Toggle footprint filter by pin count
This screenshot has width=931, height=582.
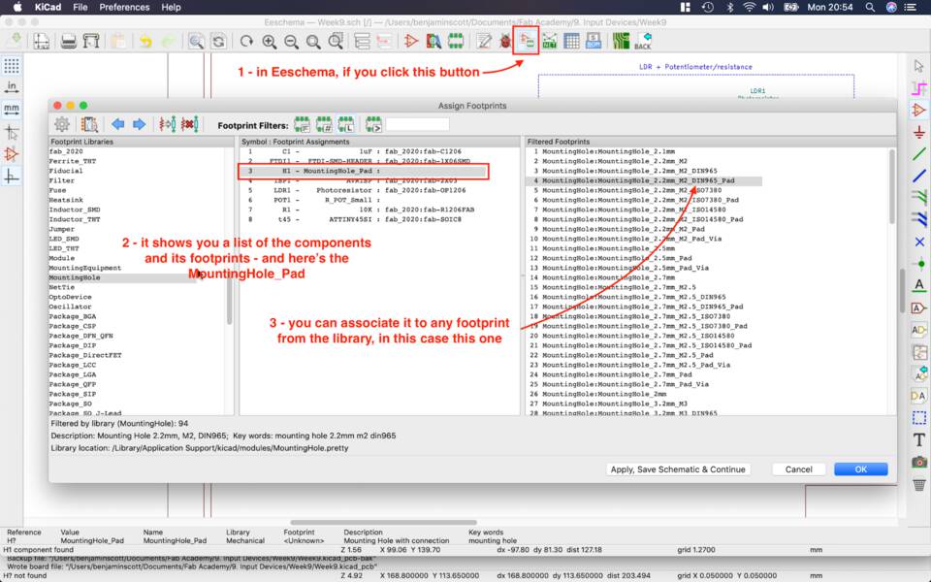324,125
